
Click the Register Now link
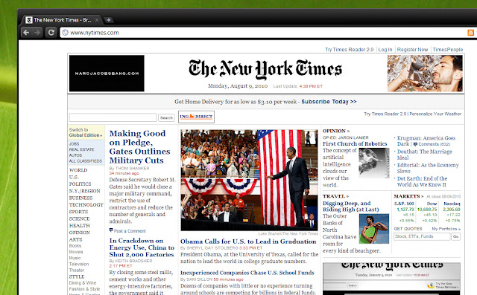[x=412, y=50]
